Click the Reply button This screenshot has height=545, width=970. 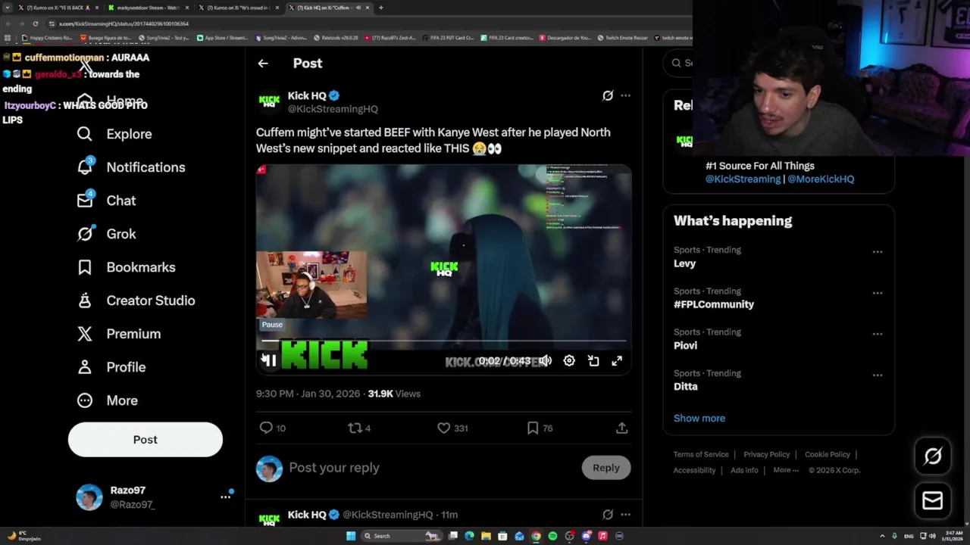(606, 468)
